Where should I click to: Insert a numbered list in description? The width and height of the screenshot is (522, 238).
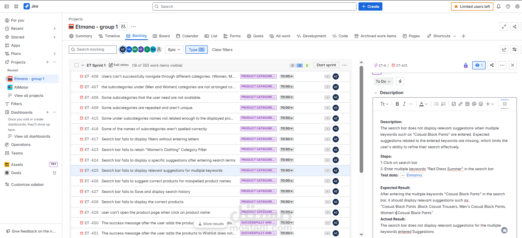(444, 104)
